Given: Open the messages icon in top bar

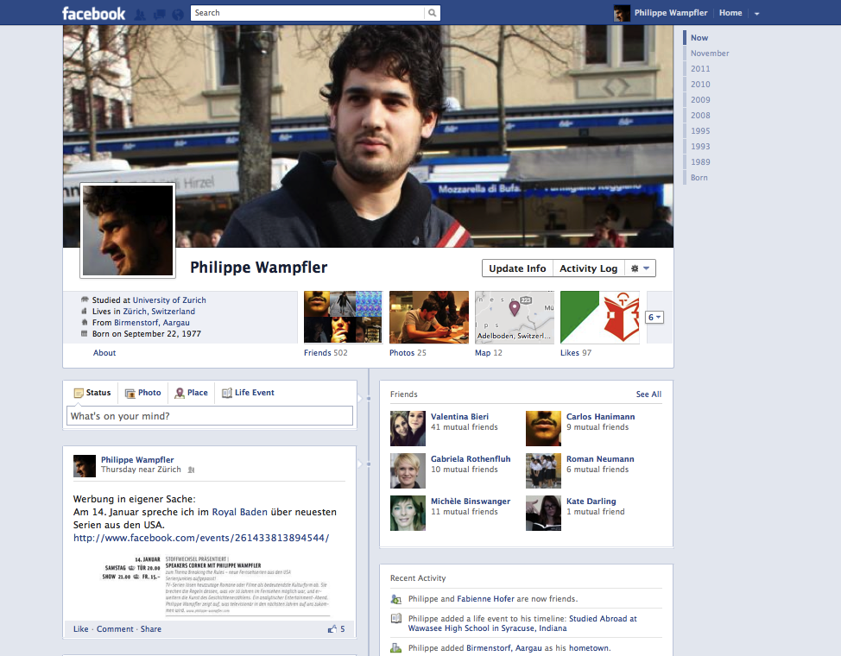Looking at the screenshot, I should coord(159,14).
